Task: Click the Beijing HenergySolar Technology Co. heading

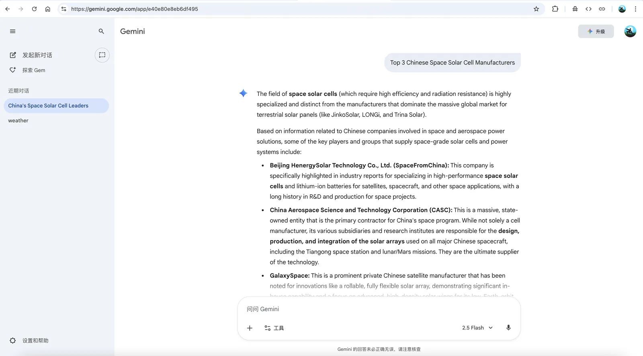Action: 359,165
